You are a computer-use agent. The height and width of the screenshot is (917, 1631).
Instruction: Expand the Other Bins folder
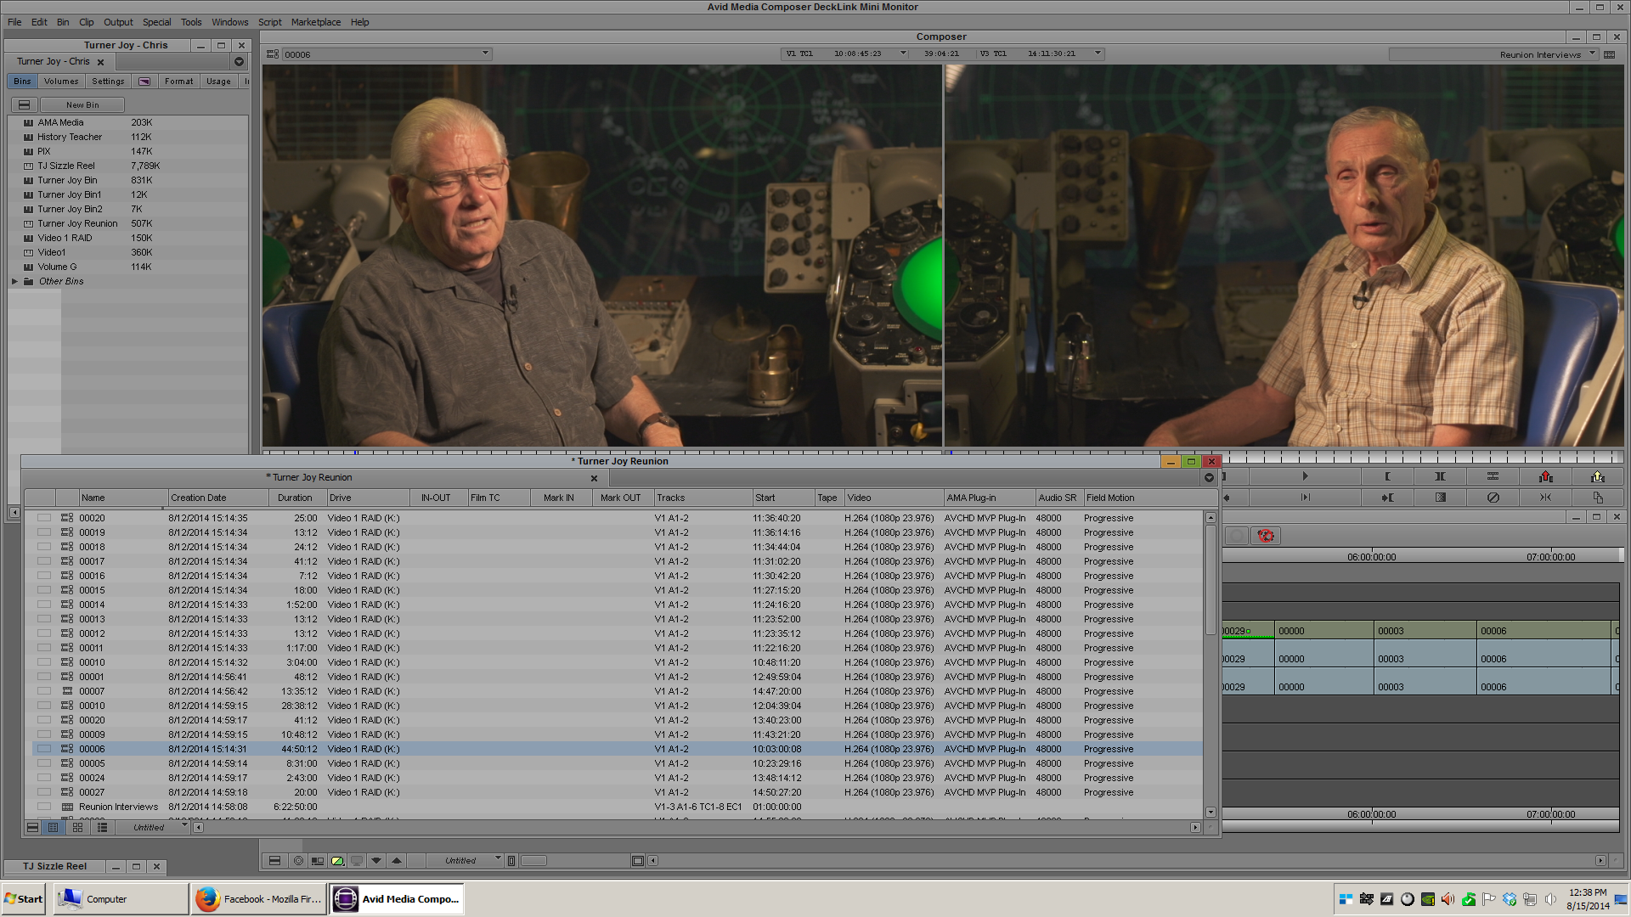coord(14,281)
